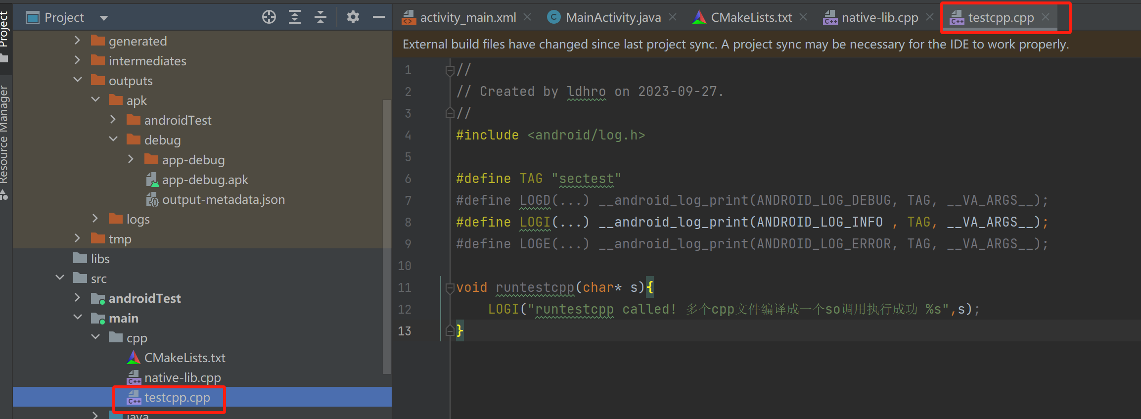Fold the runtestcpp function at line 11
1141x419 pixels.
450,287
